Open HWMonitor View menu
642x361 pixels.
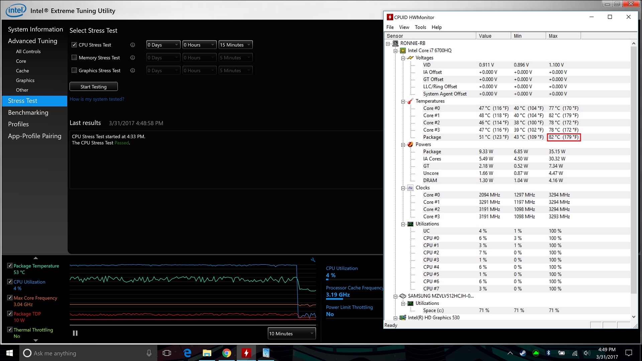click(404, 27)
